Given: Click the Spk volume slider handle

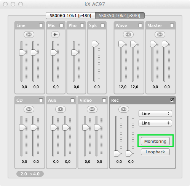Looking at the screenshot, I should point(95,44).
